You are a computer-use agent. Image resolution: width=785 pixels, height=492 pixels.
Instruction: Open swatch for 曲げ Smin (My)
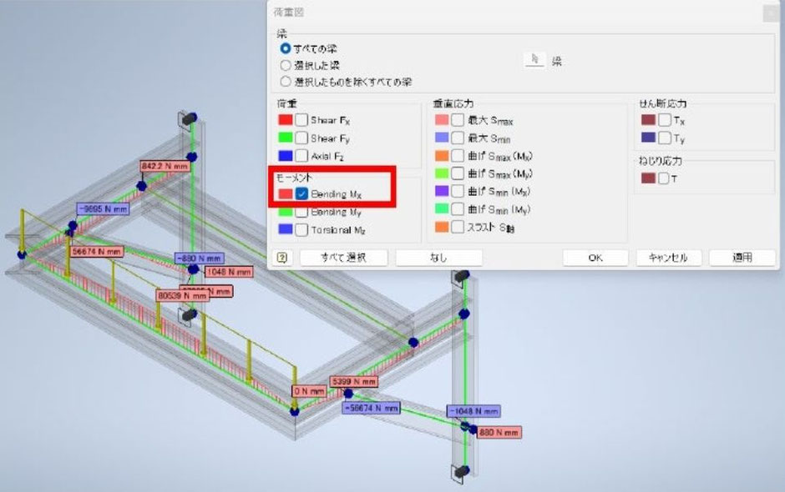pos(442,209)
